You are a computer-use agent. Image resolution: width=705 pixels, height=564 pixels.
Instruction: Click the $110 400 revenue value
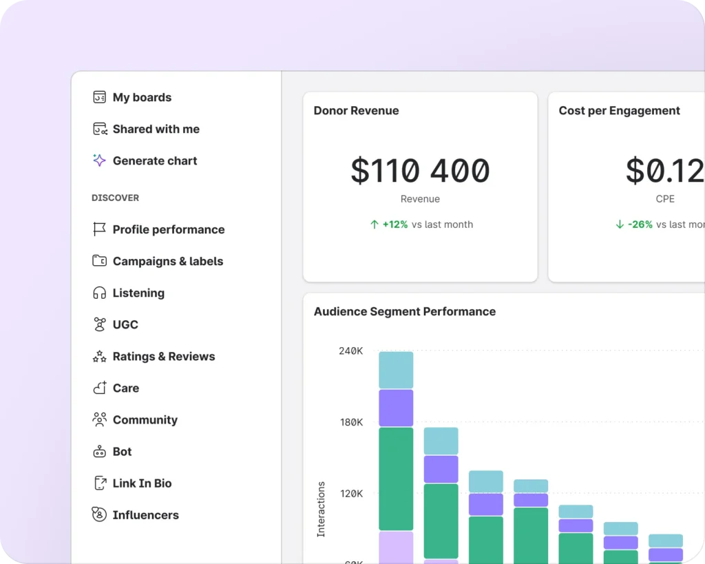pos(420,171)
